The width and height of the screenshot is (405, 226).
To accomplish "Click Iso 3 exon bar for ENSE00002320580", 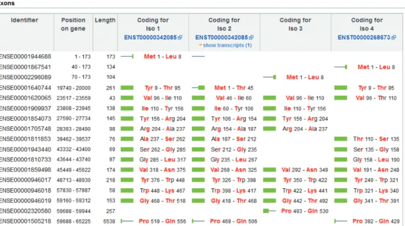I will 270,211.
